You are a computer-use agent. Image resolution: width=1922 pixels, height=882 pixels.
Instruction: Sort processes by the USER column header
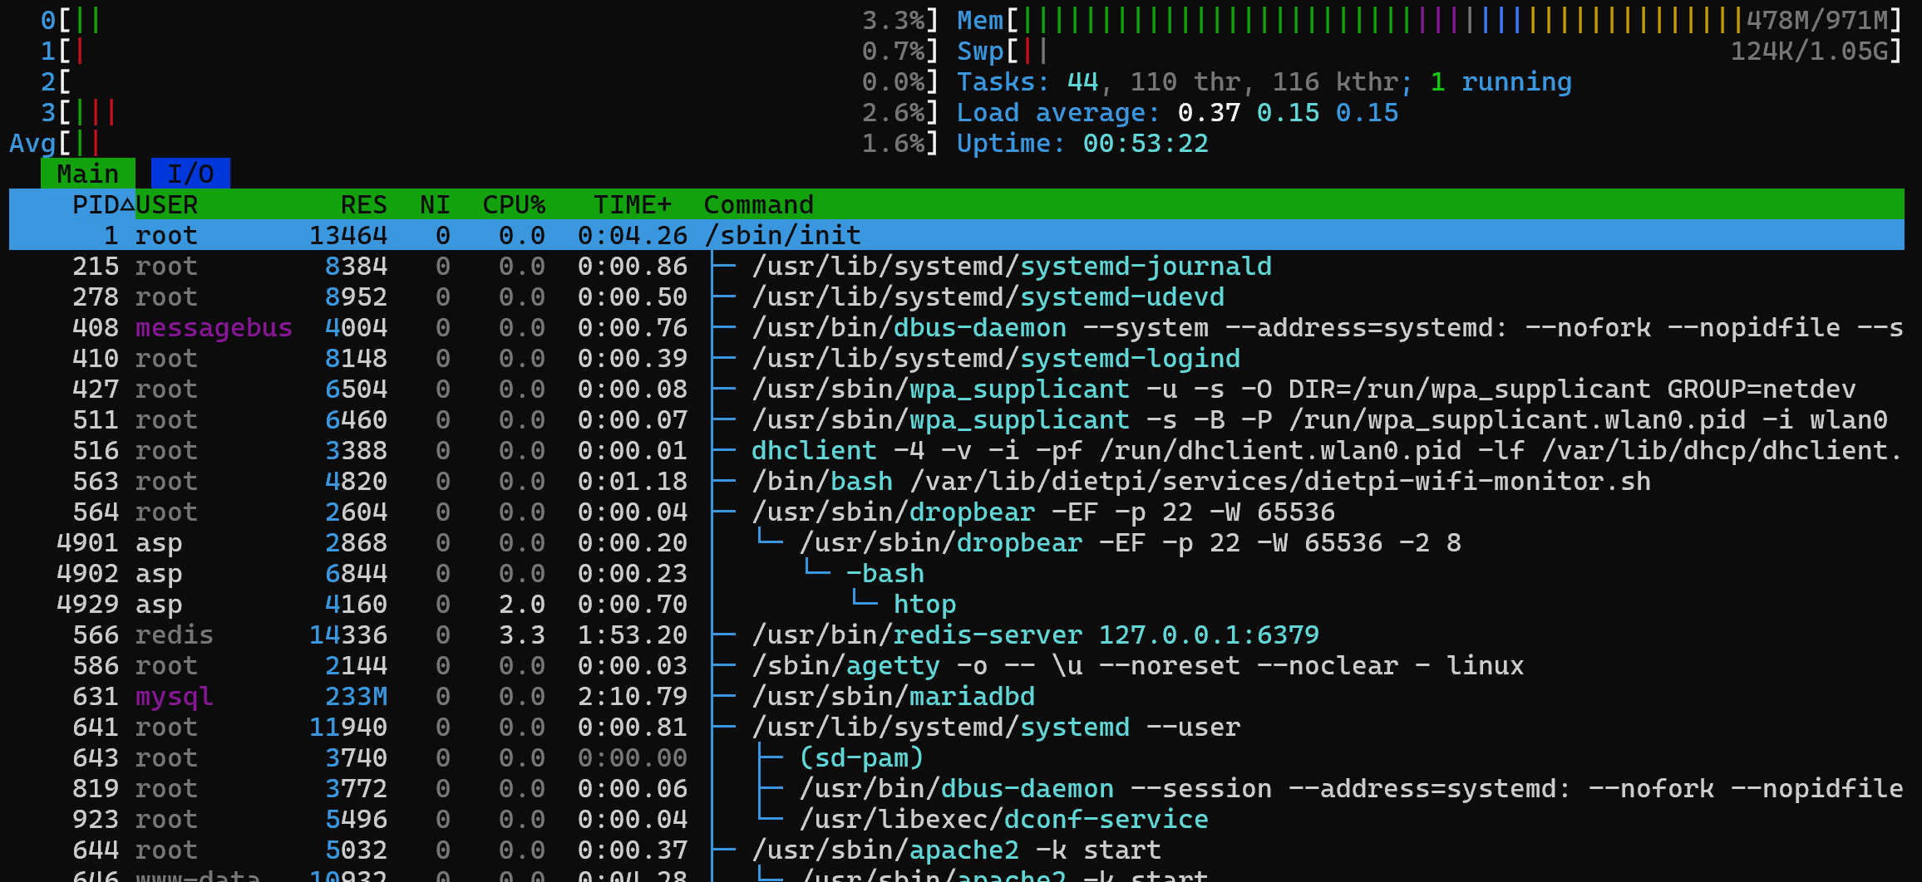tap(166, 204)
